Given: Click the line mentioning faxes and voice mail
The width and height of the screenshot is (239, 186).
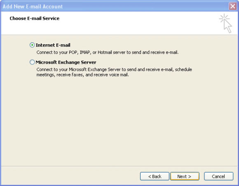Looking at the screenshot, I should (x=82, y=75).
